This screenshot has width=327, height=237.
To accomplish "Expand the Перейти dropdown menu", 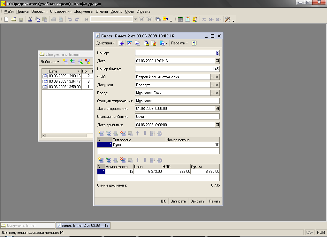I will click(179, 43).
